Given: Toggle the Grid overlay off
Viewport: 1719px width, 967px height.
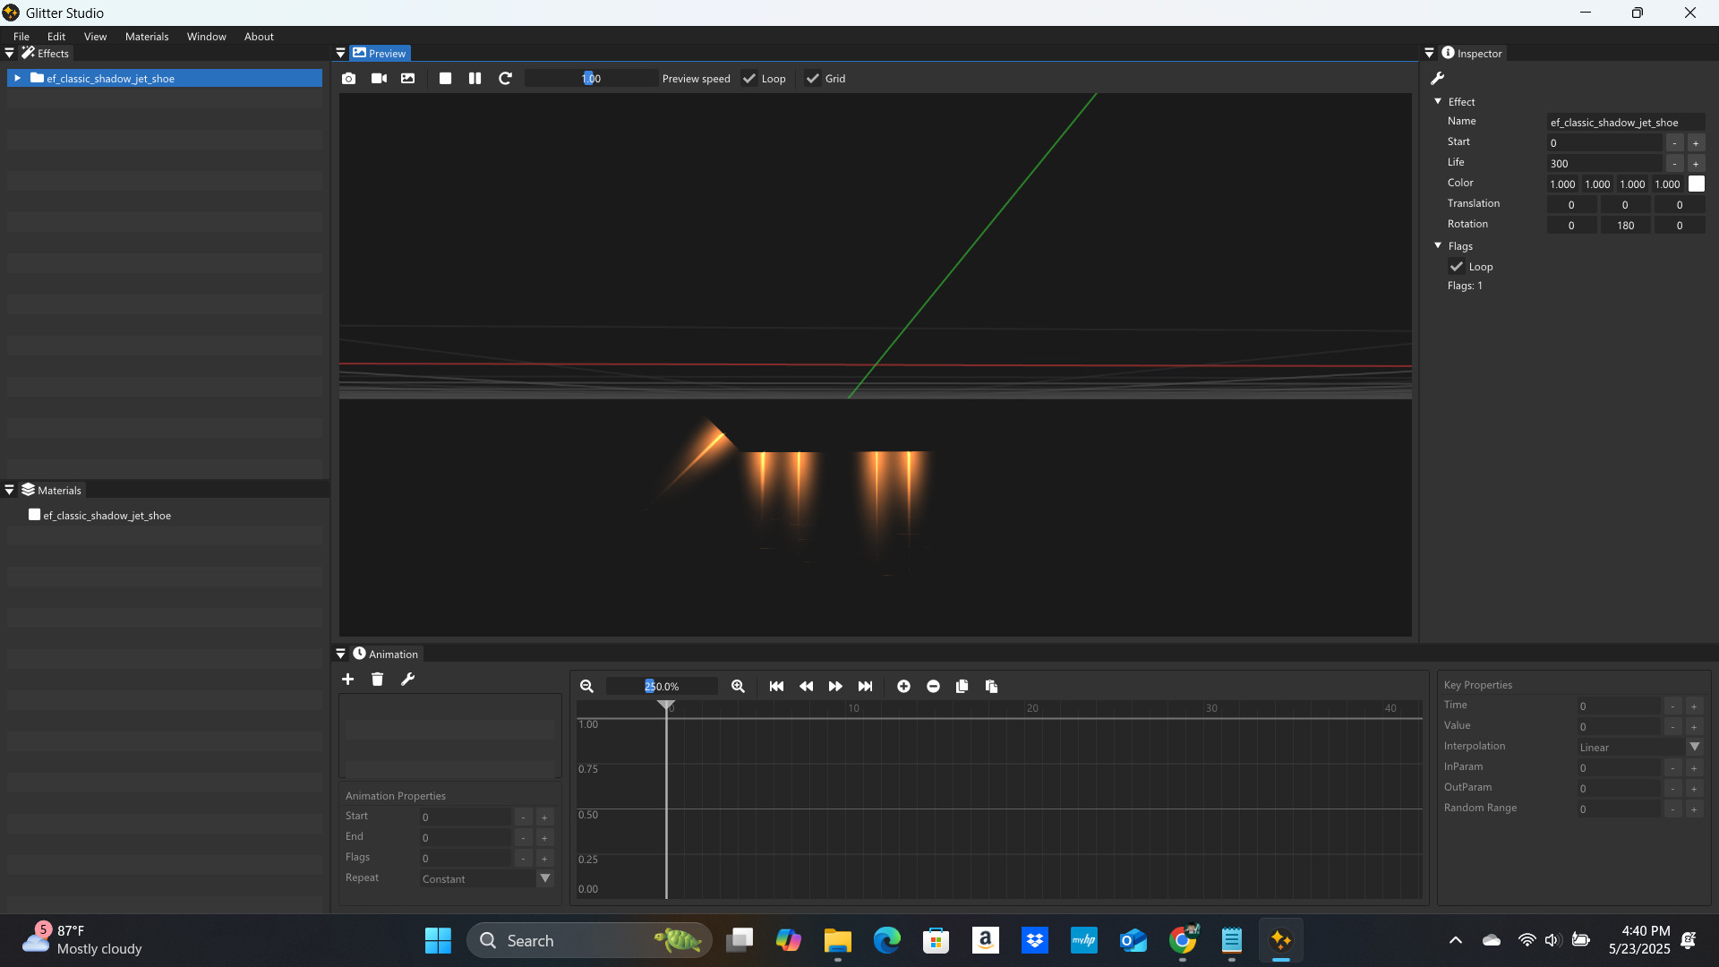Looking at the screenshot, I should coord(812,78).
